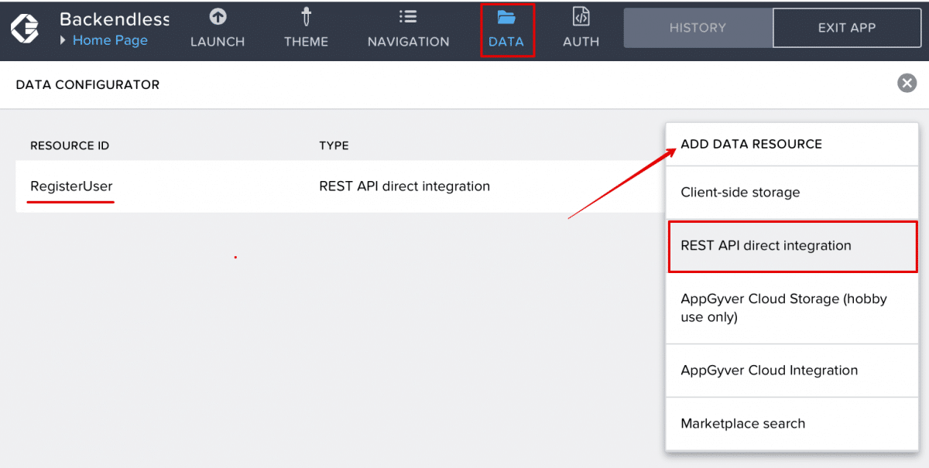Screen dimensions: 929x468
Task: Click the Resource ID column header
Action: [x=70, y=145]
